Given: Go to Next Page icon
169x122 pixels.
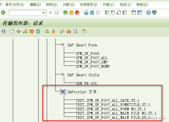Looking at the screenshot, I should click(x=119, y=13).
